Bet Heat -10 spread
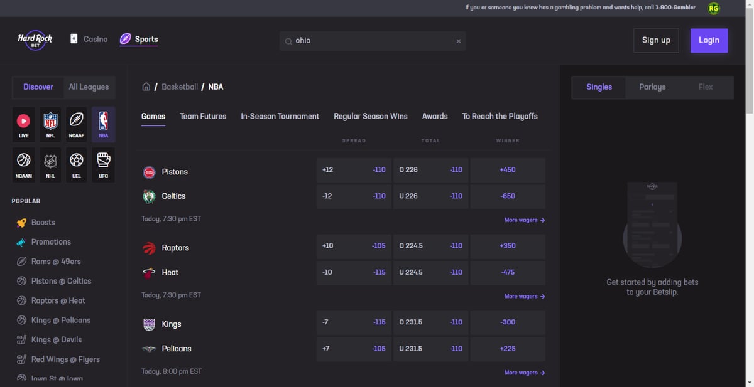The height and width of the screenshot is (387, 754). [354, 272]
